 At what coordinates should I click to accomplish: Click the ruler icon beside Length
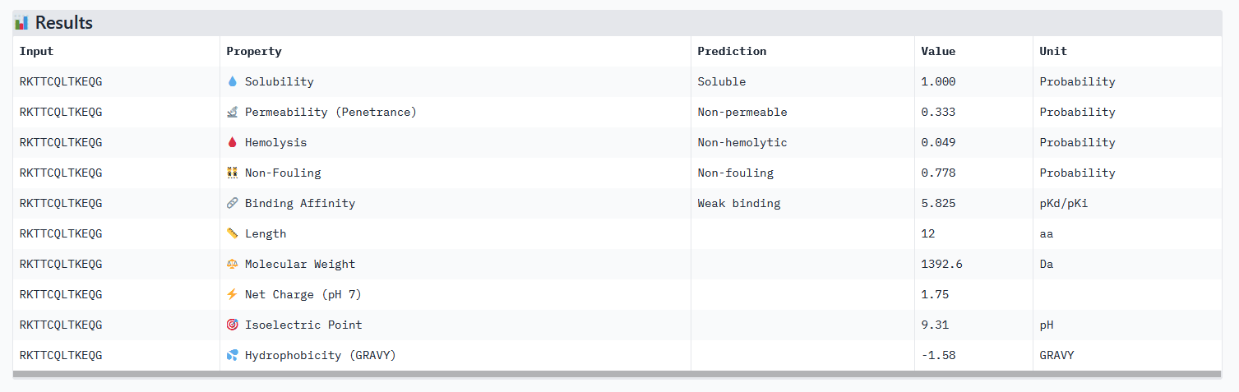(x=233, y=233)
